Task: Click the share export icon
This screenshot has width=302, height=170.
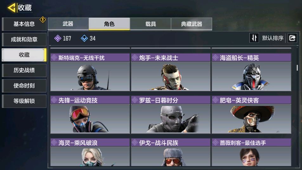Action: pos(292,38)
